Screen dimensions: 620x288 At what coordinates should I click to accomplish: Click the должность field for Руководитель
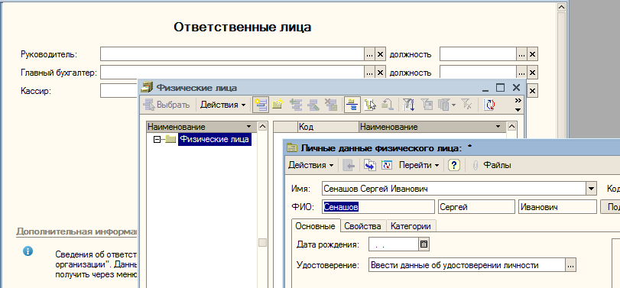click(x=478, y=54)
